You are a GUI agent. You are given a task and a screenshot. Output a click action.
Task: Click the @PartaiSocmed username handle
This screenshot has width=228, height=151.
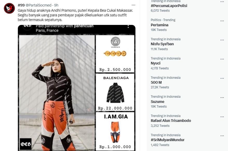(x=38, y=5)
